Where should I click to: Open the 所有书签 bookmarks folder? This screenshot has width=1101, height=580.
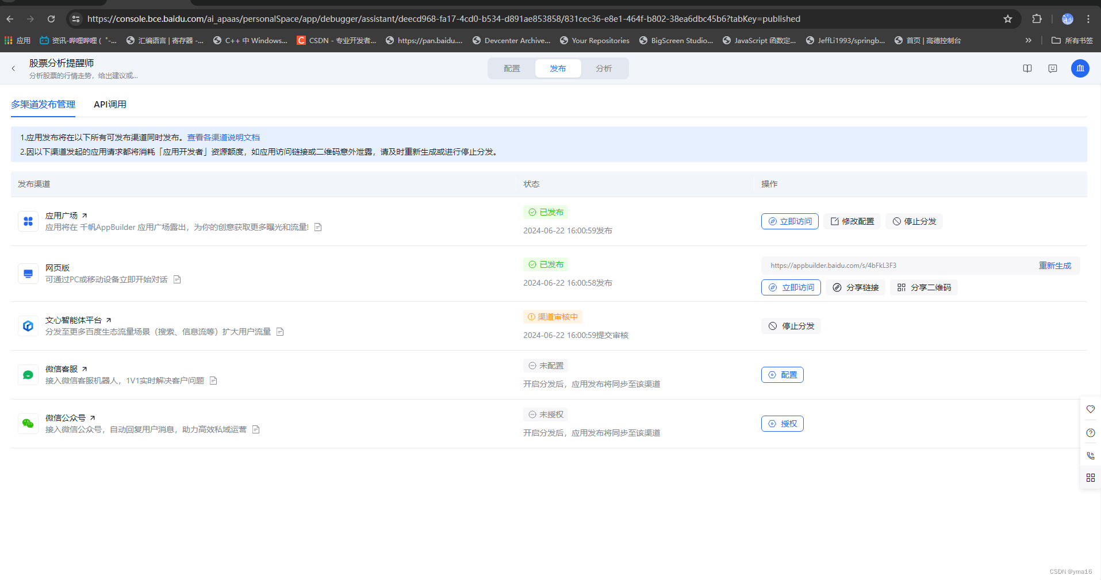pyautogui.click(x=1072, y=40)
